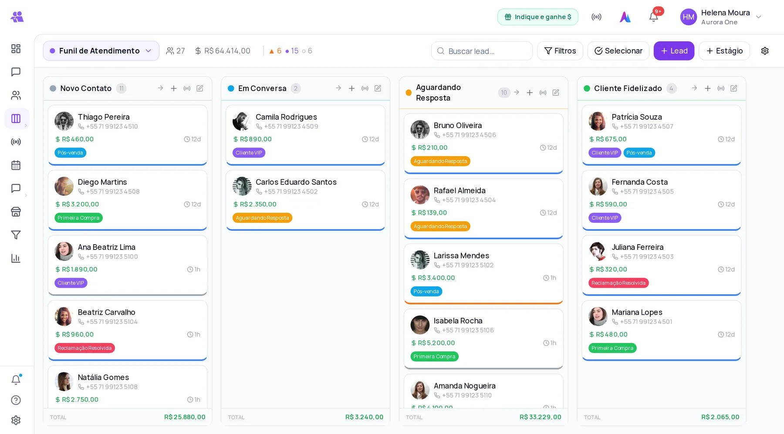Focus the Buscar lead search field
Screen dimensions: 784x434
482,51
